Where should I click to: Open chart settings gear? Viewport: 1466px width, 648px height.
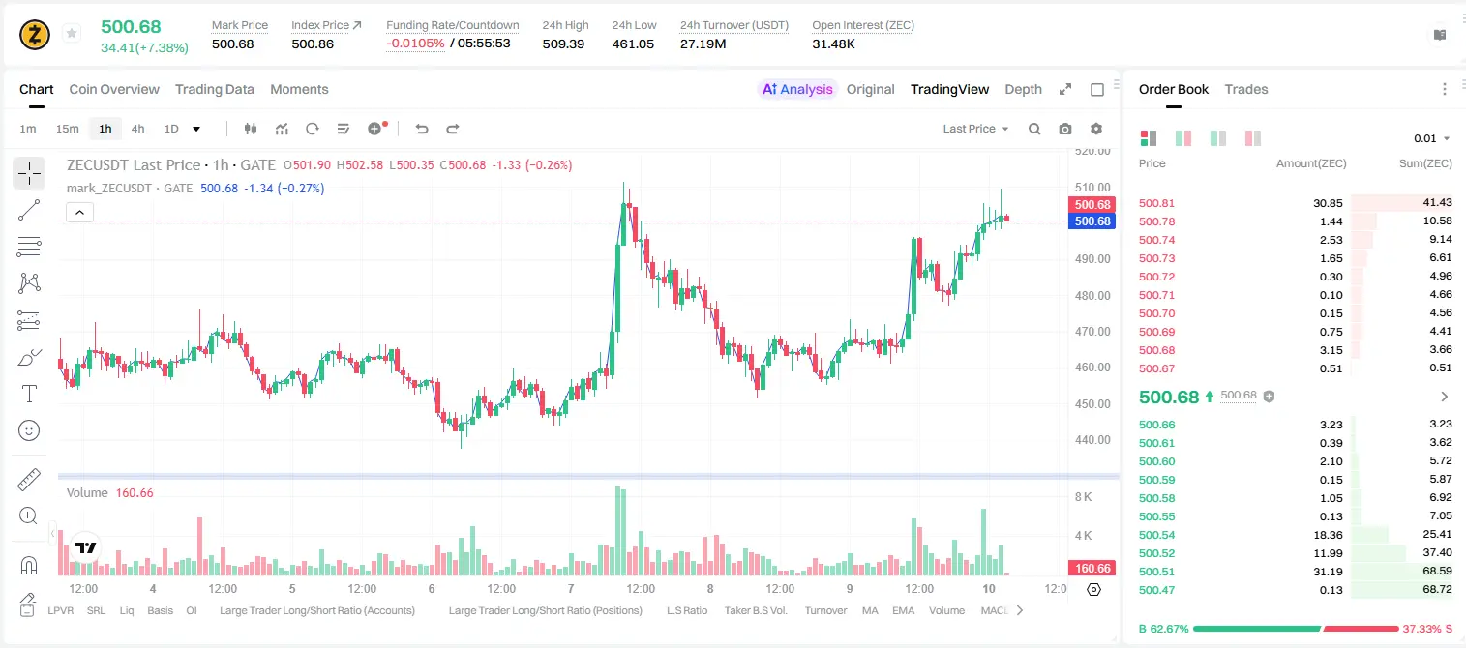[x=1096, y=129]
